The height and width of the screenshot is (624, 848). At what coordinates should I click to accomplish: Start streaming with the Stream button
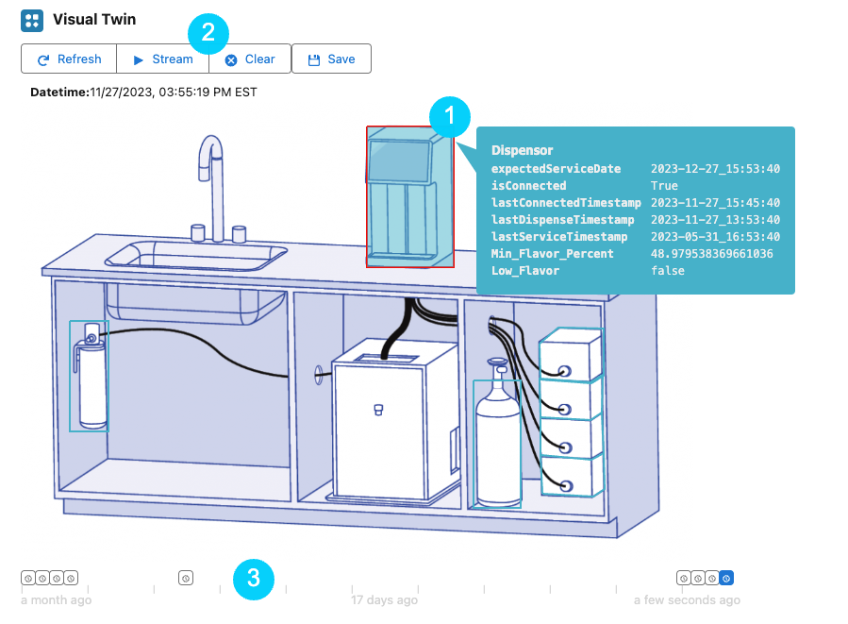[x=162, y=59]
